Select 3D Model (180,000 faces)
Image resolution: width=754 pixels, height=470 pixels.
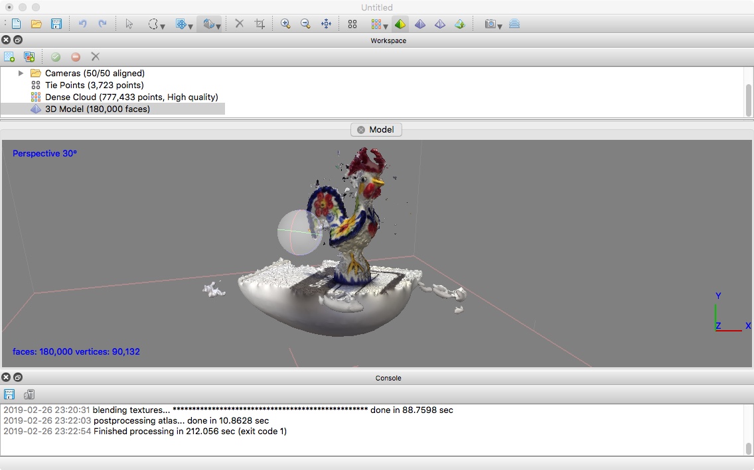(x=98, y=109)
